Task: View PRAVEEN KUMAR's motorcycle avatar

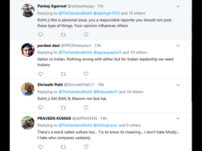Action: [28, 122]
